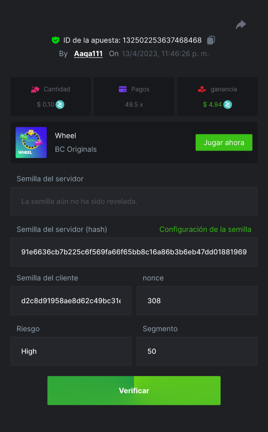The height and width of the screenshot is (432, 268).
Task: Click the ganancia profit icon
Action: click(202, 89)
